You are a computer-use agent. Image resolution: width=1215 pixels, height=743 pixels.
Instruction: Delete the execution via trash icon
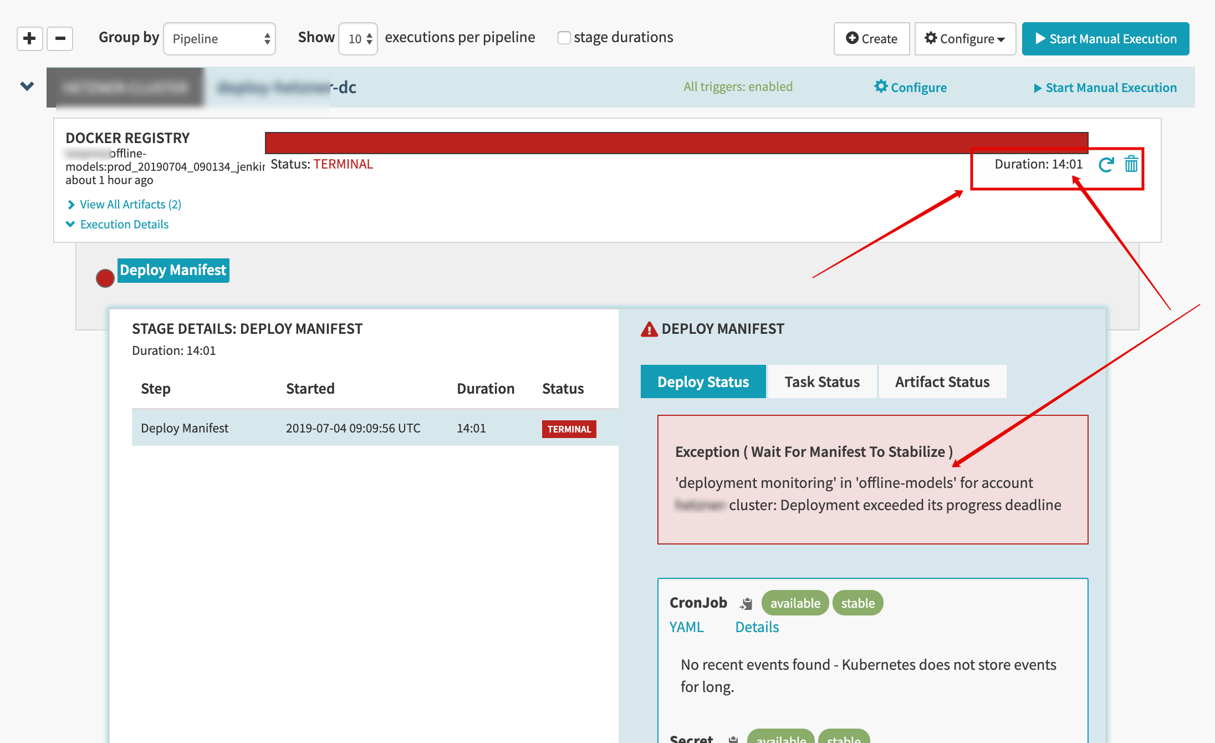click(1131, 165)
